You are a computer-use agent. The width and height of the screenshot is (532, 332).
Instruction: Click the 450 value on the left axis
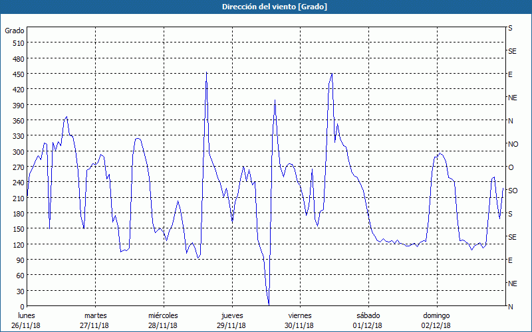pyautogui.click(x=19, y=74)
